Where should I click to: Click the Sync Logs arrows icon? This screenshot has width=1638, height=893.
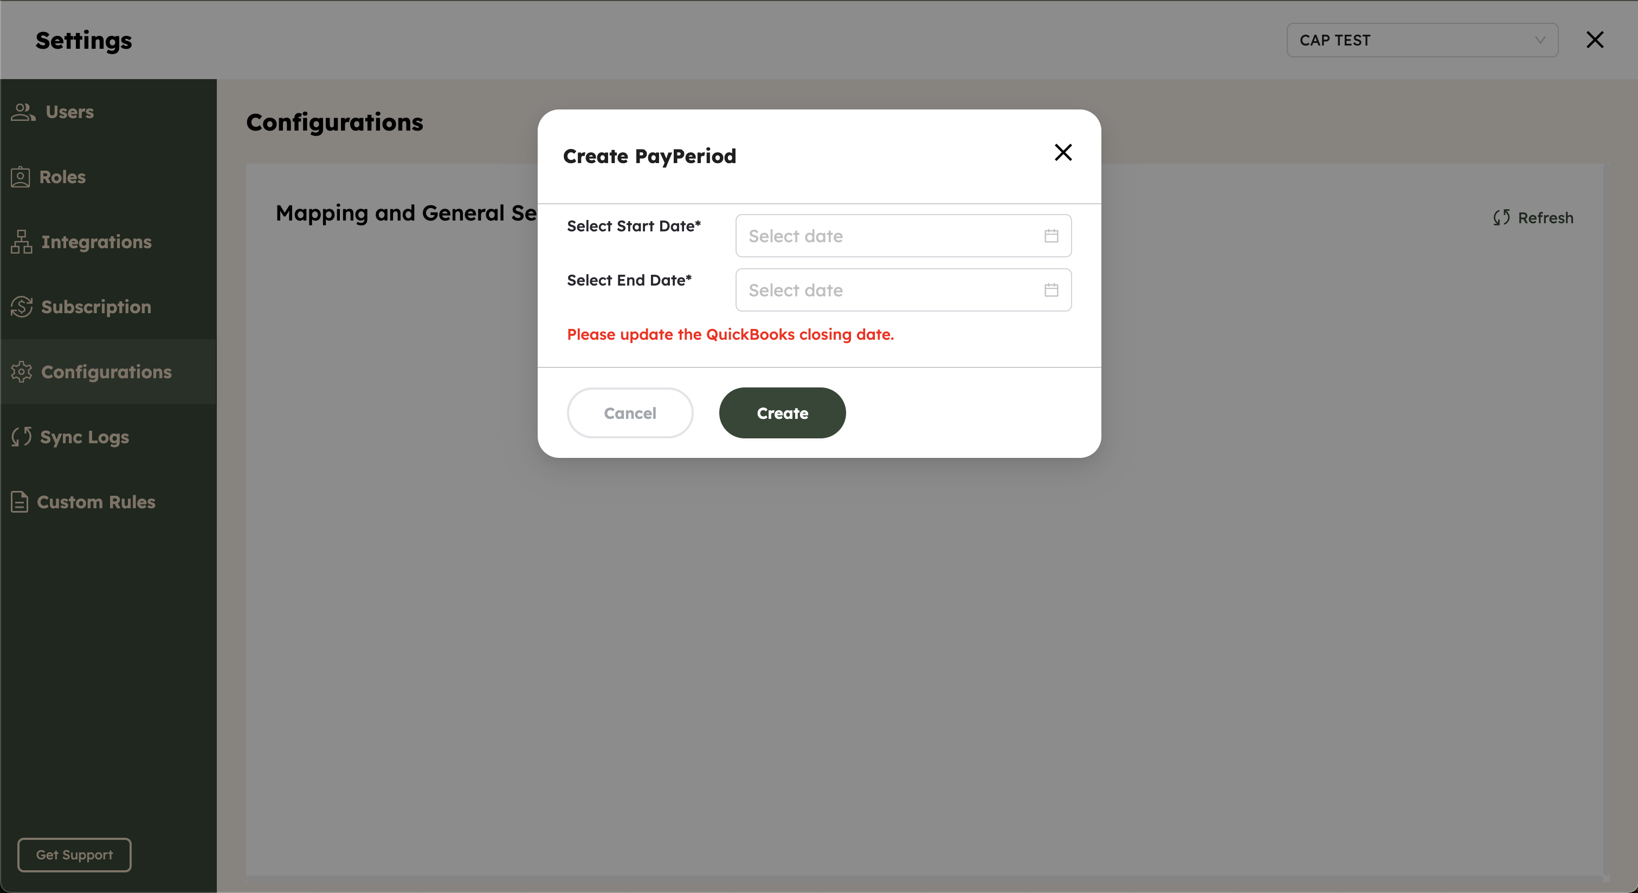click(x=21, y=437)
